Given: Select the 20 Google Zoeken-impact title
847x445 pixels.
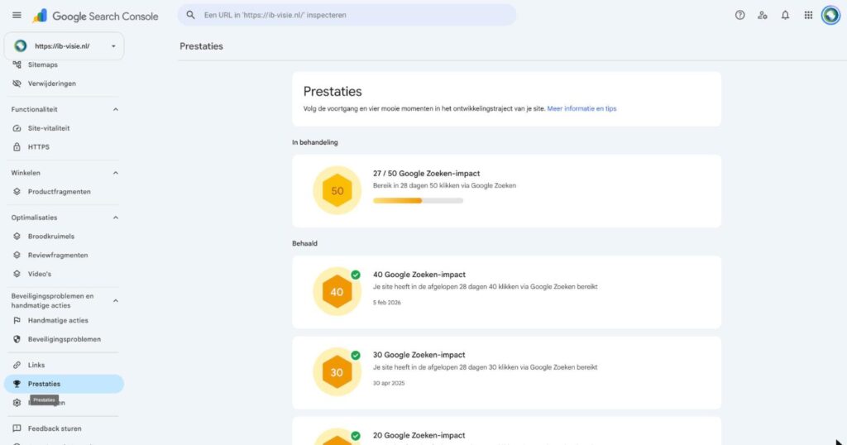Looking at the screenshot, I should pyautogui.click(x=419, y=435).
